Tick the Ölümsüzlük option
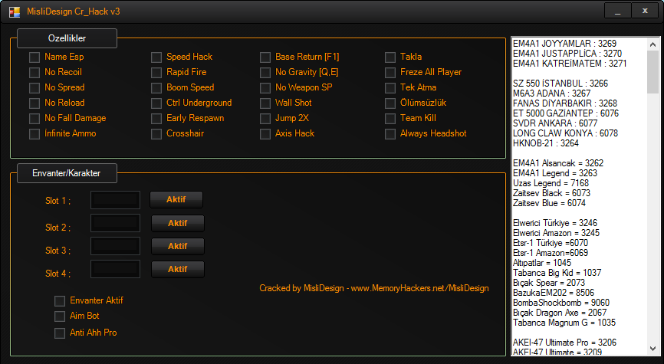 [390, 103]
